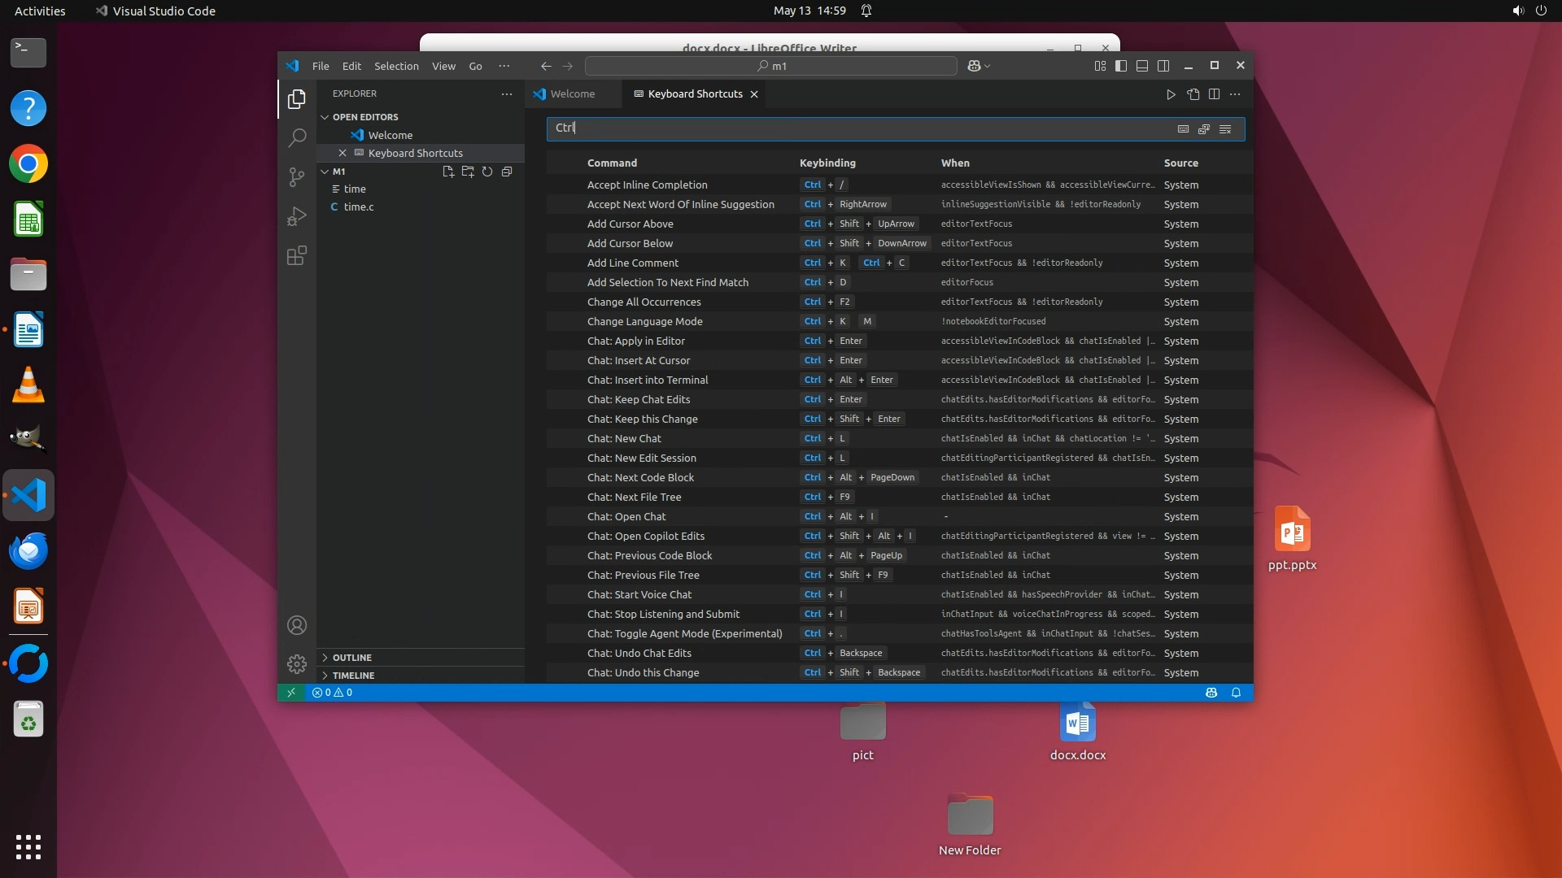This screenshot has height=878, width=1562.
Task: Collapse the Open Editors section
Action: point(365,117)
